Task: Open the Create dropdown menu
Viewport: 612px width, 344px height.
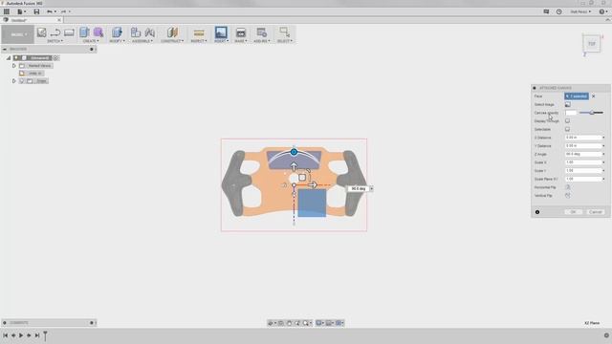Action: [91, 41]
